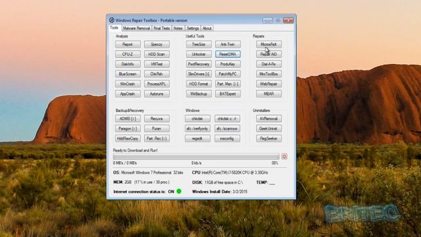Screen dimensions: 421x237
Task: Open ProcessXPL process explorer
Action: [157, 84]
